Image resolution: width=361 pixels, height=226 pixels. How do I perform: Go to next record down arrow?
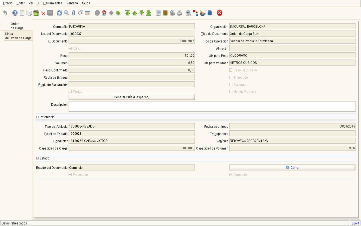coord(142,13)
